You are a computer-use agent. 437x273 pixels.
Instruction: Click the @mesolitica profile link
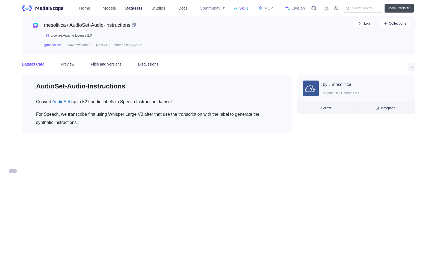click(52, 45)
